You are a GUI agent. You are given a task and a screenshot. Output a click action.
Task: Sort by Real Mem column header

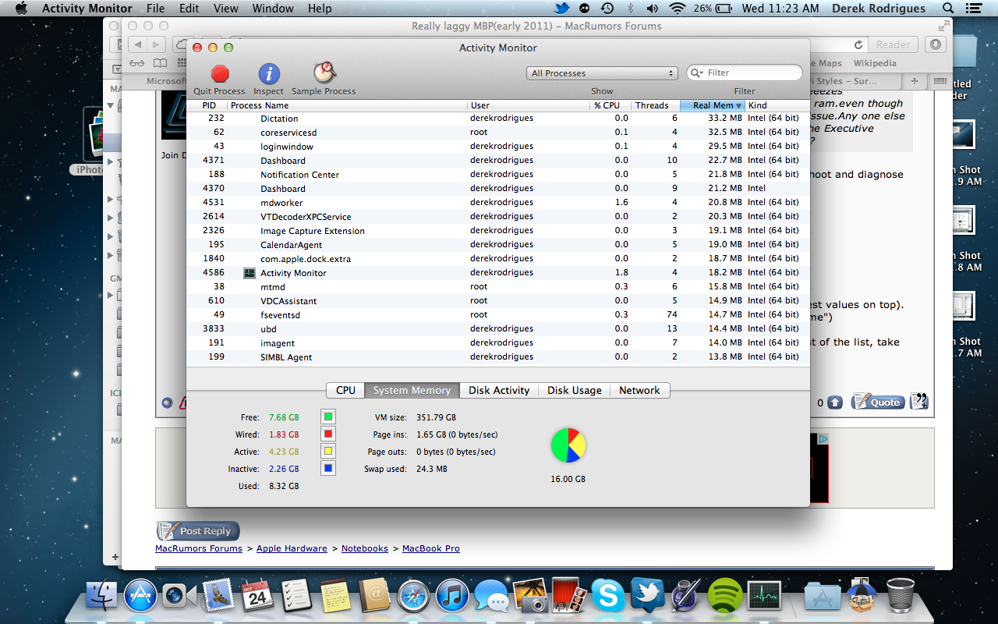point(713,105)
